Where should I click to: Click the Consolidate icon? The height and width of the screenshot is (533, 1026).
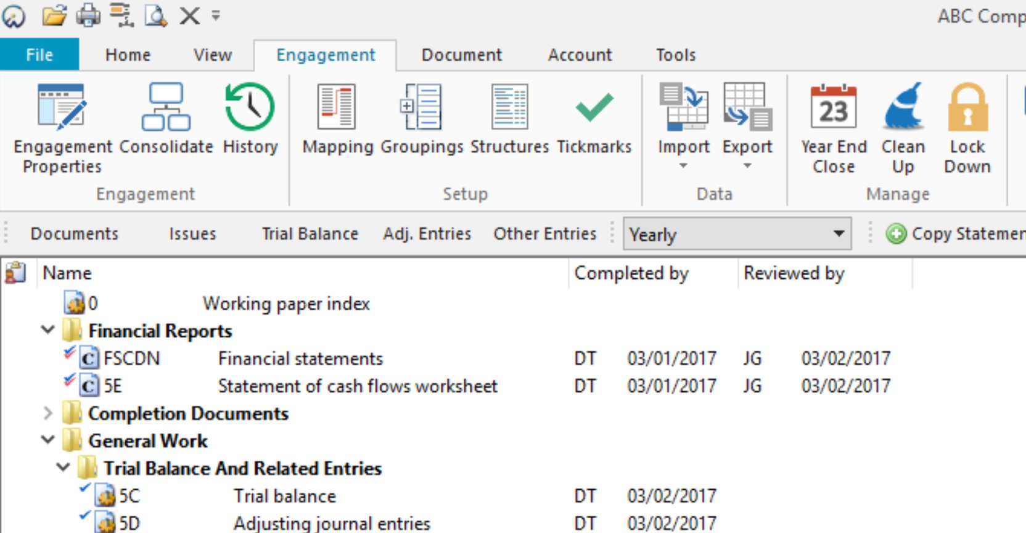[x=166, y=107]
